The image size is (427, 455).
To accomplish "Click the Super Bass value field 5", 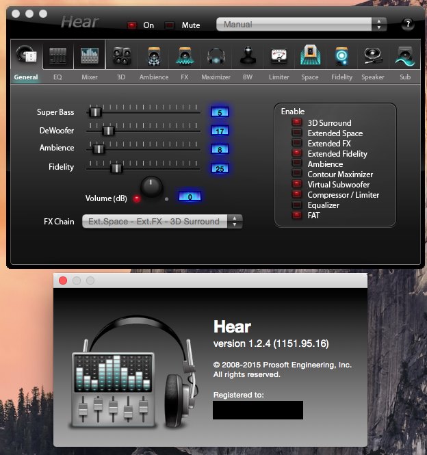I will click(x=220, y=112).
